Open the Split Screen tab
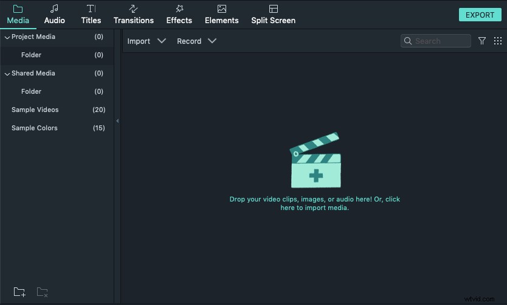 273,15
